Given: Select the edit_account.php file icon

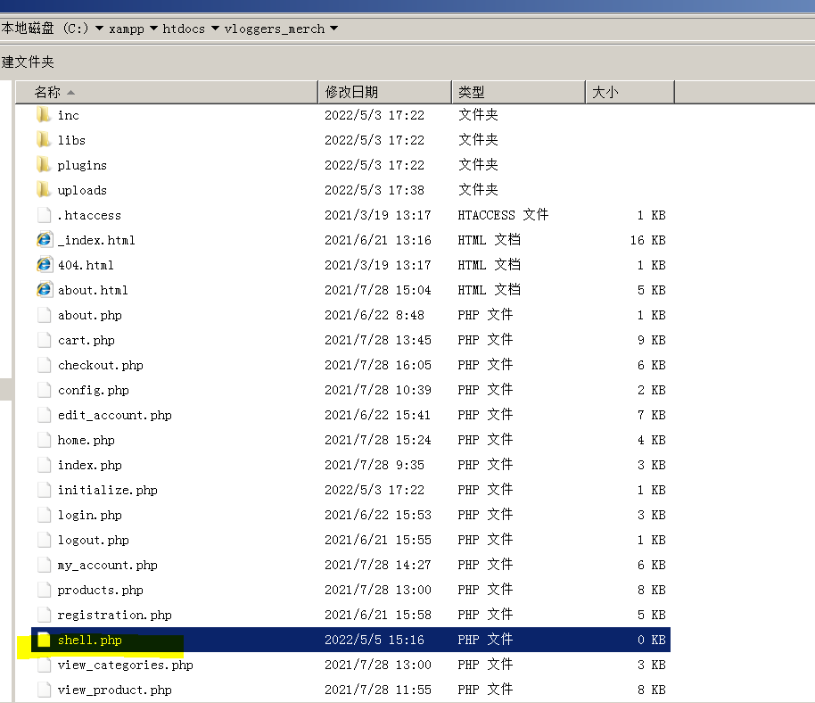Looking at the screenshot, I should tap(45, 415).
